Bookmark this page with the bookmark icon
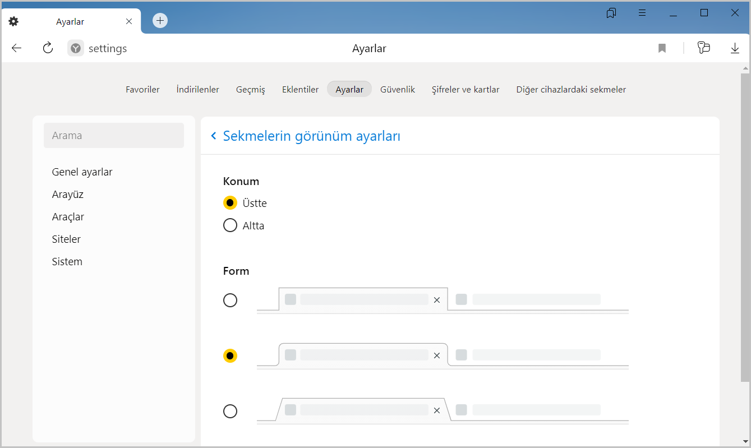The image size is (751, 448). point(662,48)
